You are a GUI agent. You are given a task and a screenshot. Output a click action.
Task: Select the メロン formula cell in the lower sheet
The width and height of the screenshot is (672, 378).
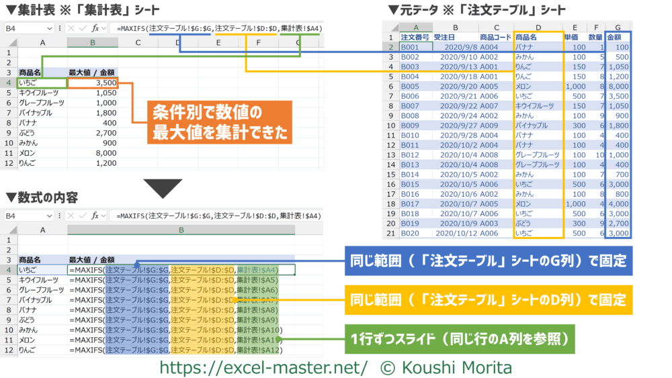(181, 340)
